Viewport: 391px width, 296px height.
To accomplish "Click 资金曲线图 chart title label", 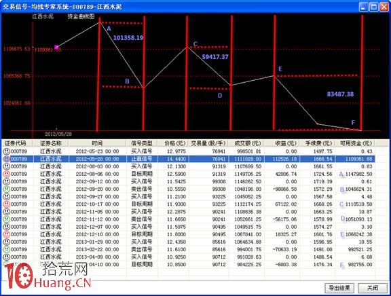I will (x=81, y=16).
